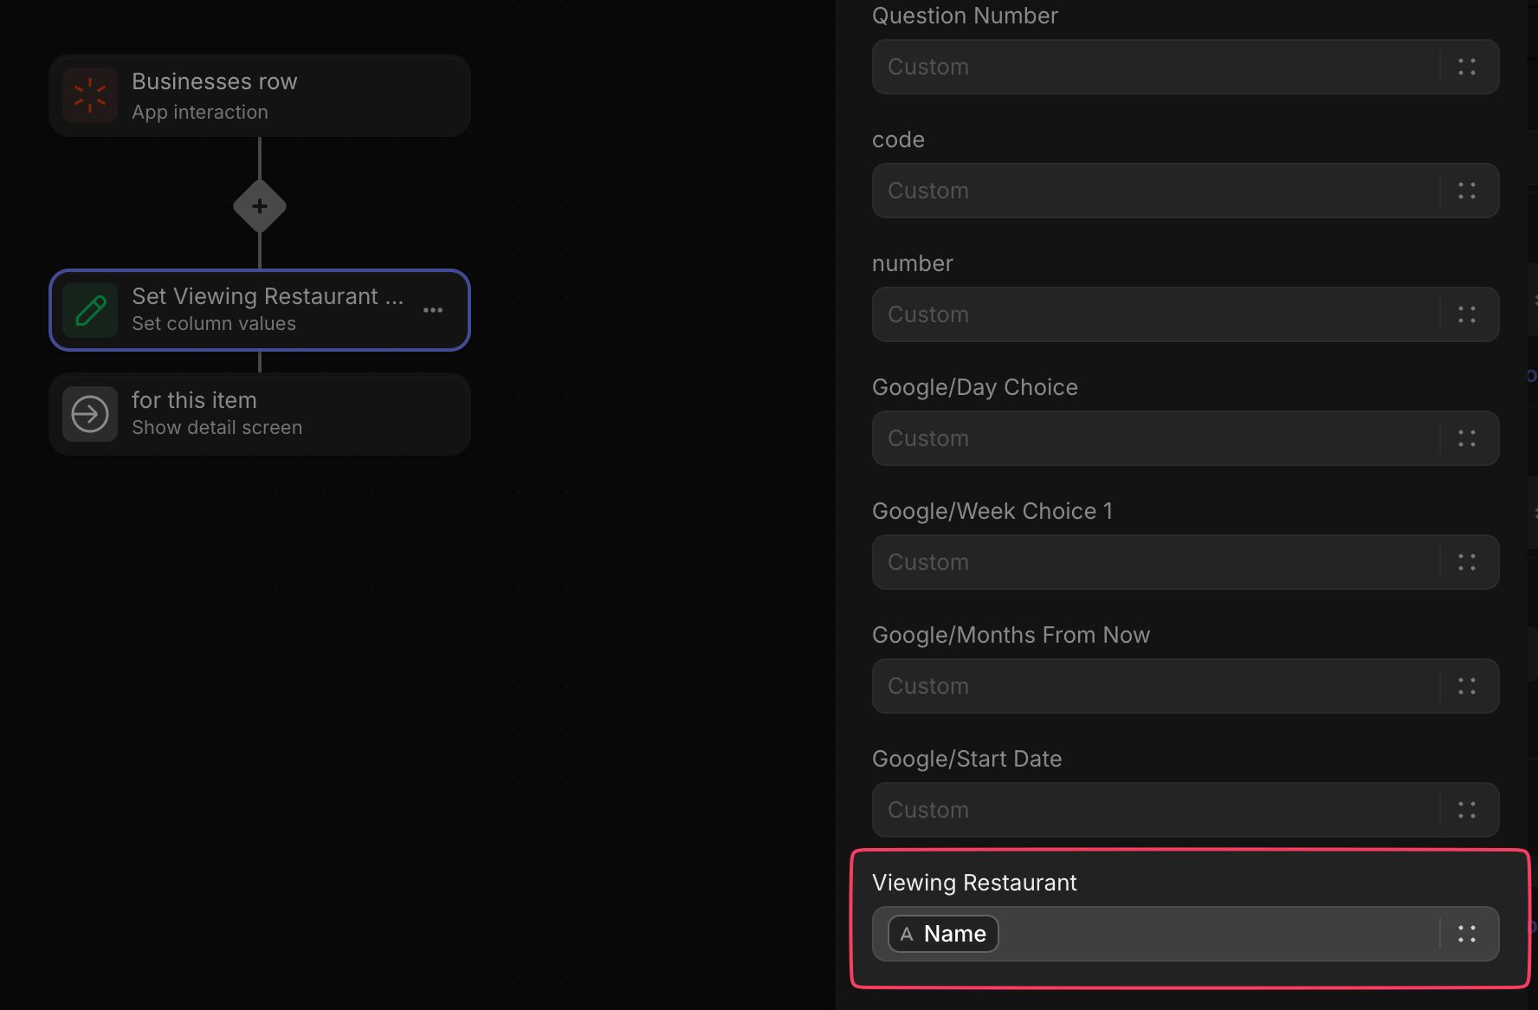Open the dots picker for code field
The image size is (1538, 1010).
[1467, 191]
